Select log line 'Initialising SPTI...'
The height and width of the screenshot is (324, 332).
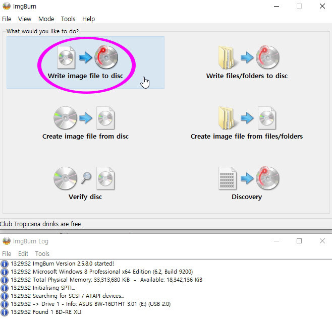[43, 288]
